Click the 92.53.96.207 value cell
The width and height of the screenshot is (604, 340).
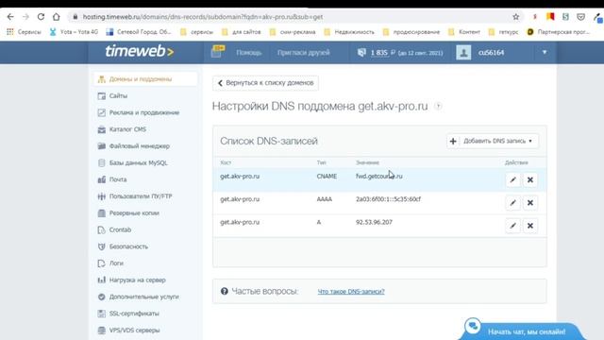point(374,223)
